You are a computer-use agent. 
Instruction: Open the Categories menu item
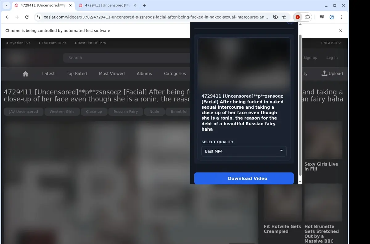(175, 74)
